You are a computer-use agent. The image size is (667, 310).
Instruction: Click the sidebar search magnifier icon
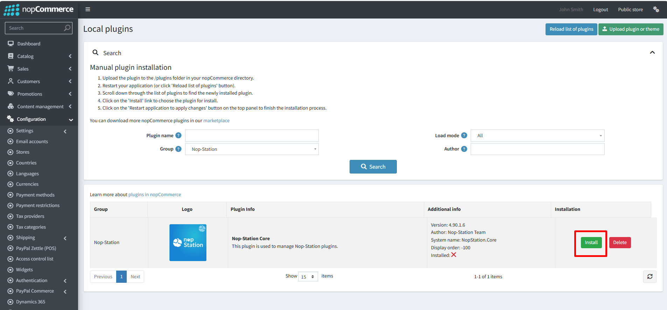pos(67,28)
